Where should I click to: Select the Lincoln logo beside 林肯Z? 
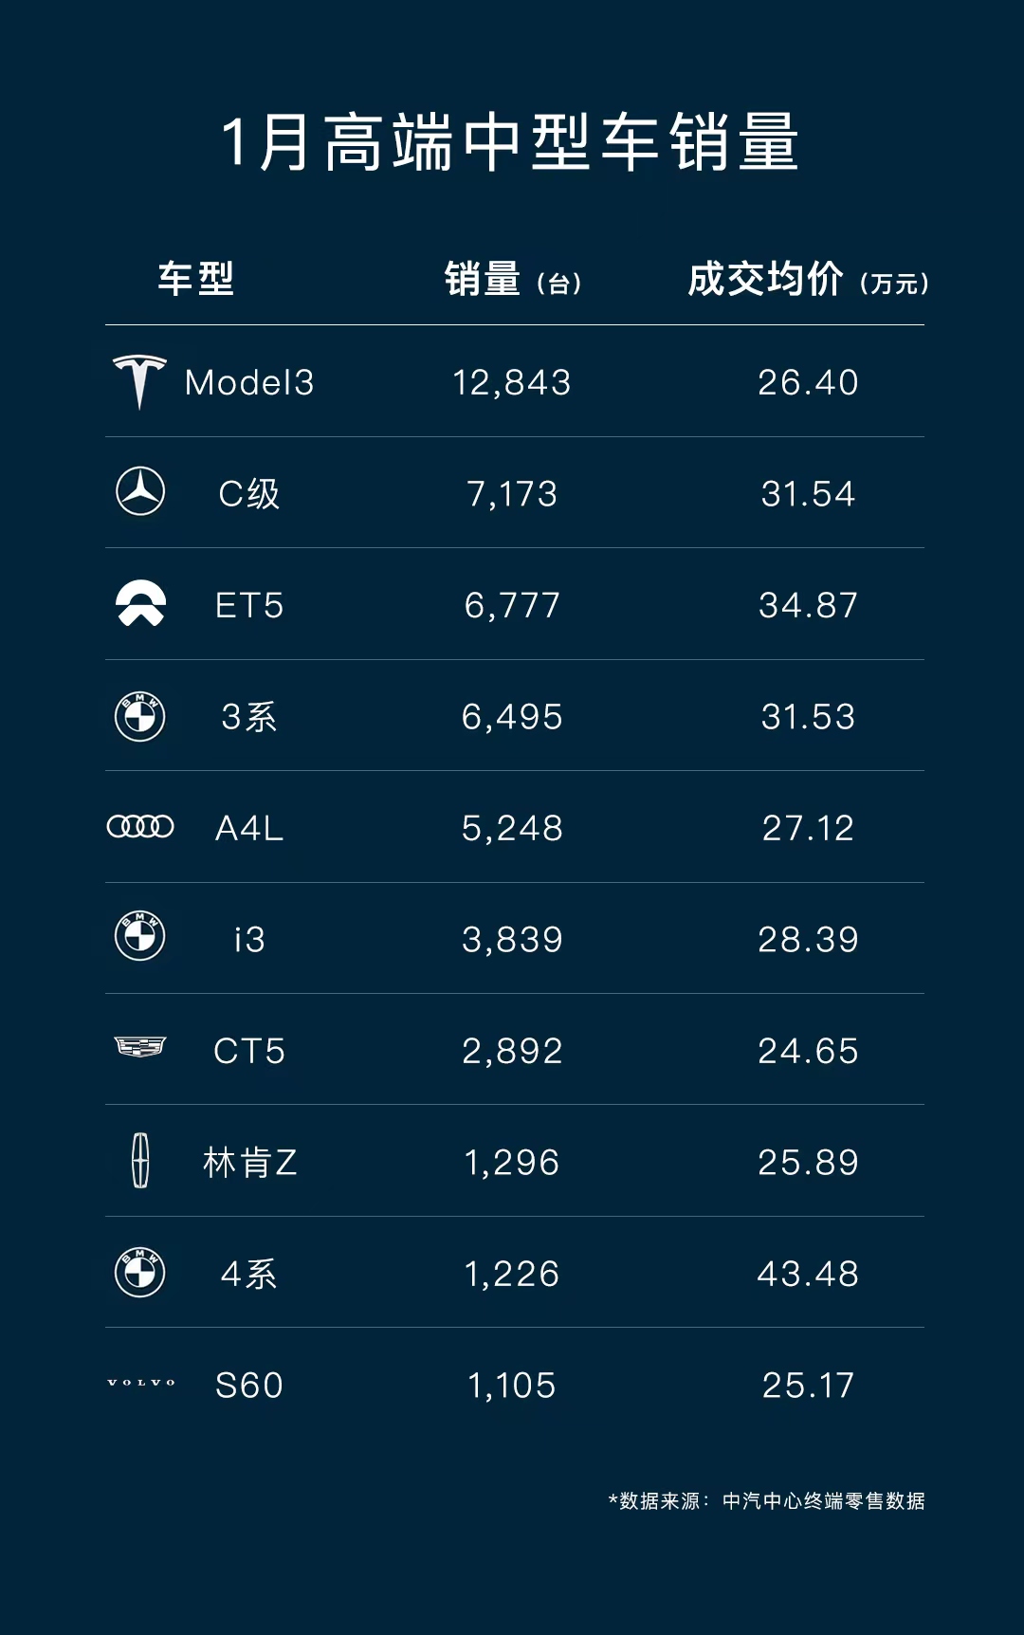140,1161
